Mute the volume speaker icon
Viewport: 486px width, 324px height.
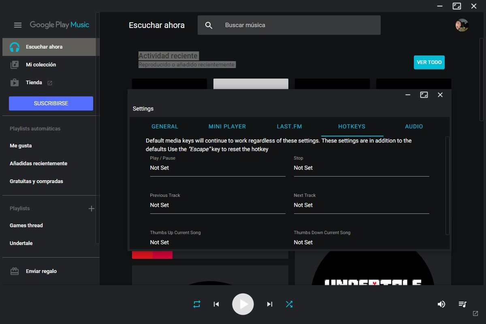(x=441, y=304)
